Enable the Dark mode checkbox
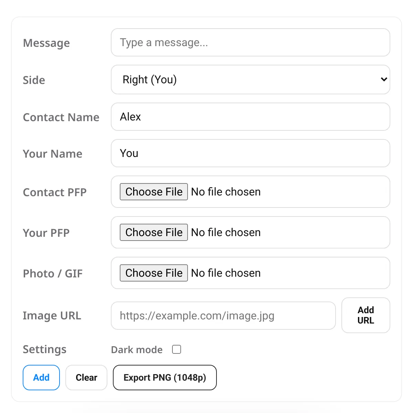The width and height of the screenshot is (413, 413). click(177, 349)
